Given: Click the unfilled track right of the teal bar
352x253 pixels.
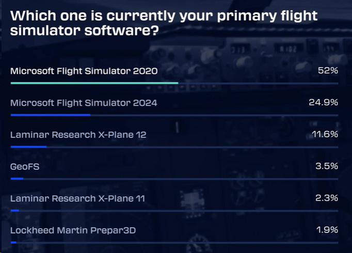Looking at the screenshot, I should (258, 83).
